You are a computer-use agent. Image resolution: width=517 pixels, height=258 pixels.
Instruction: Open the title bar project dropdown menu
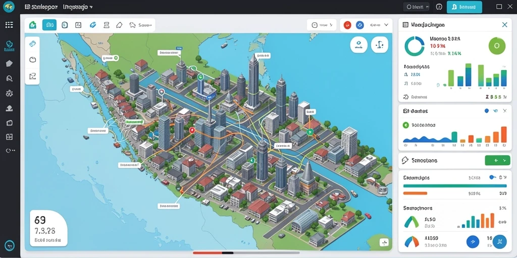(77, 7)
